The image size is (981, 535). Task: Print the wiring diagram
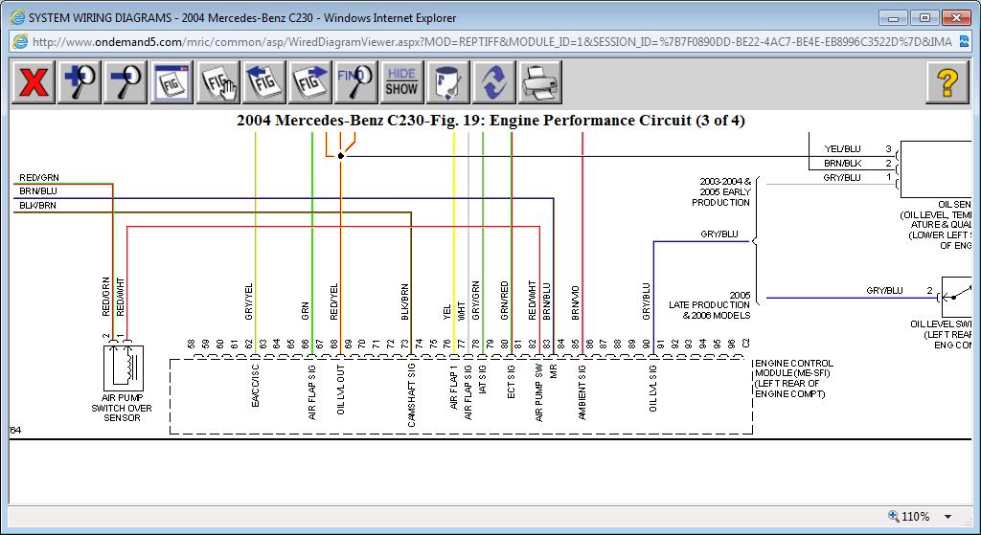[x=539, y=82]
